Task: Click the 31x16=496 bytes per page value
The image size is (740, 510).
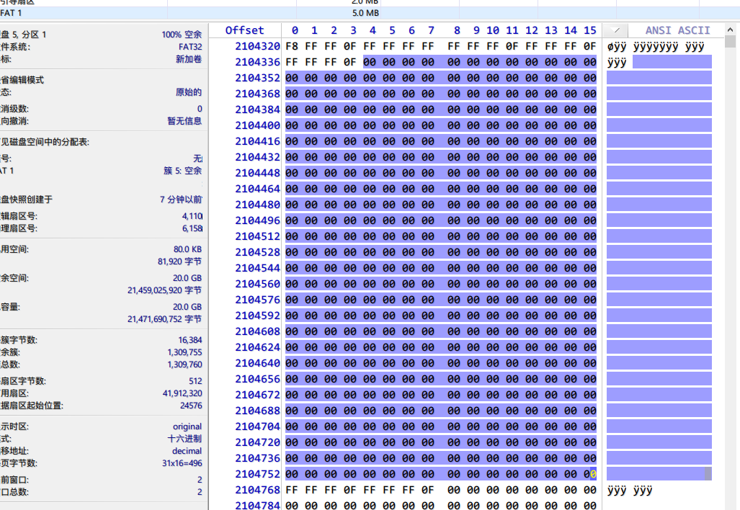Action: 182,463
